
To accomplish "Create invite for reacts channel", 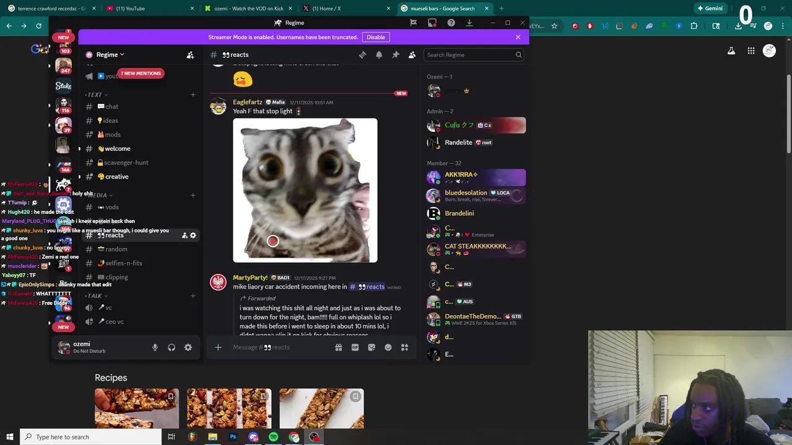I will (x=184, y=235).
